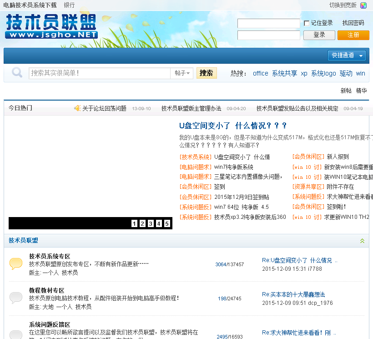
Task: Click the magnifying glass search icon
Action: (x=17, y=72)
